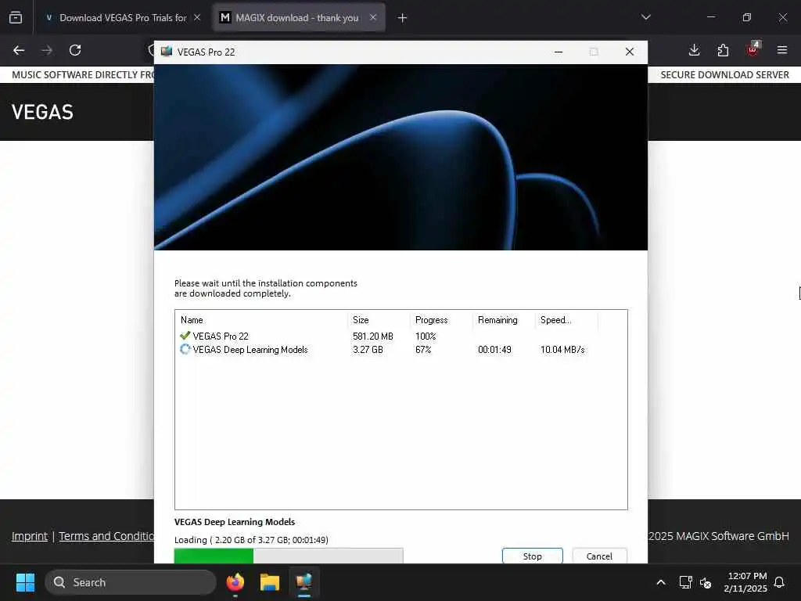Show hidden system tray icons
The height and width of the screenshot is (601, 801).
[x=660, y=582]
